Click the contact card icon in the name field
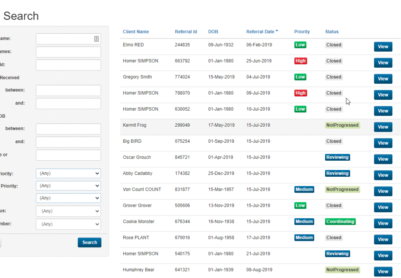Viewport: 401px width, 278px height. [x=96, y=39]
